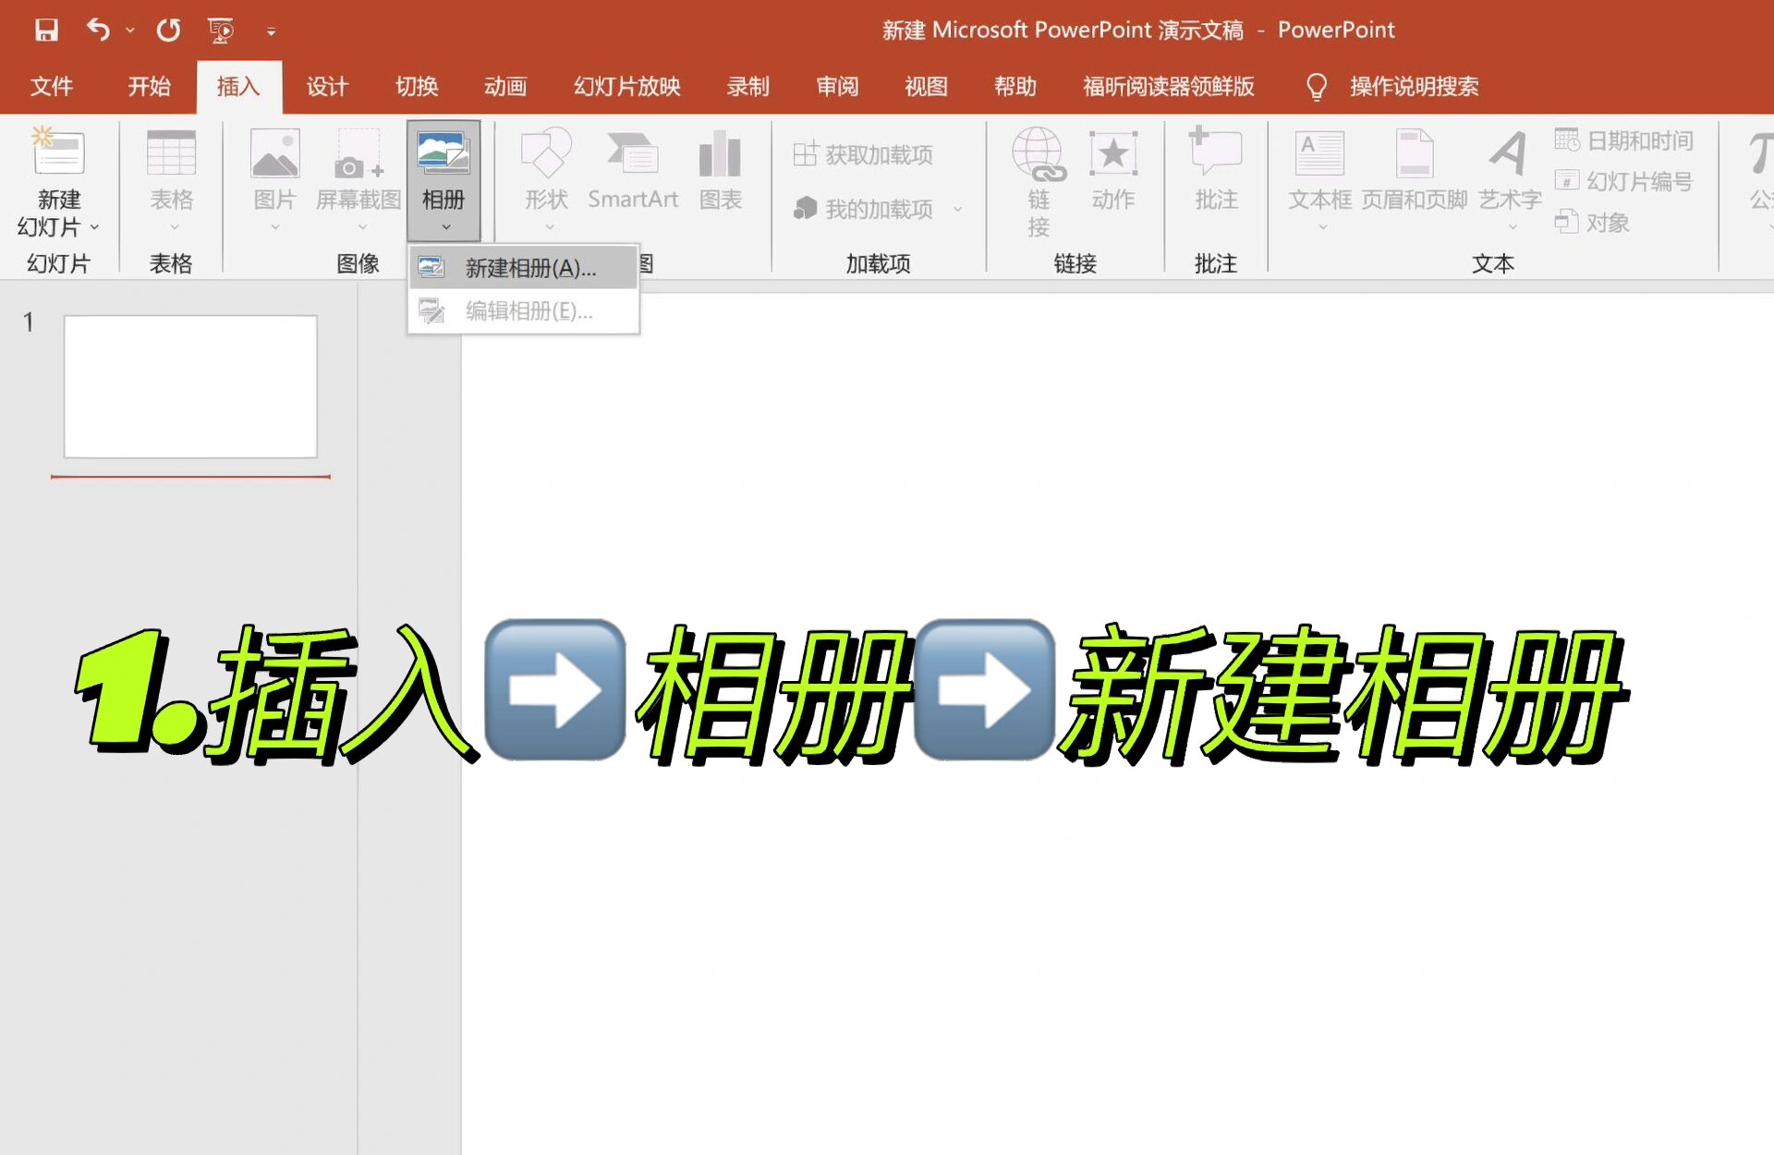
Task: Choose 新建相册(A)... menu entry
Action: (523, 268)
